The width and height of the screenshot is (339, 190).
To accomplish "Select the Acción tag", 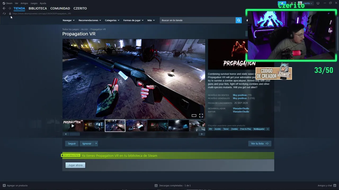I will [x=217, y=129].
